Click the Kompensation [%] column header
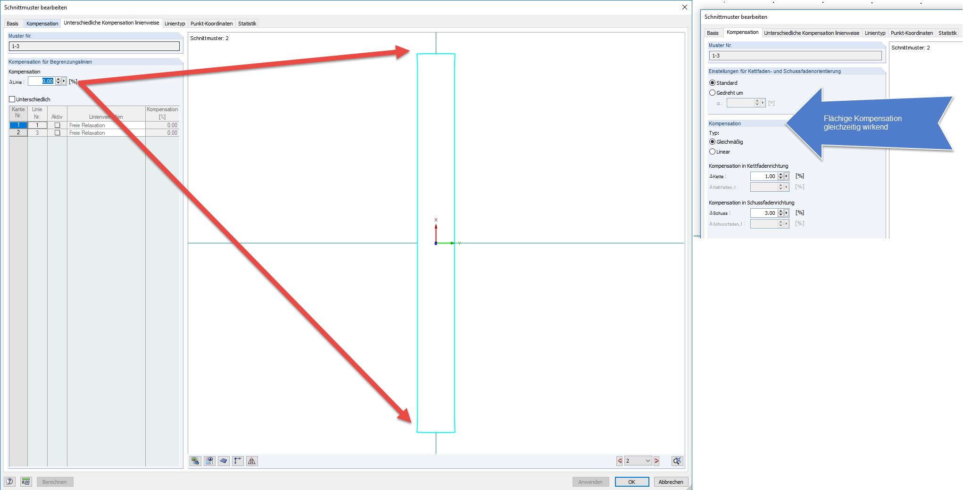Screen dimensions: 963x490 point(162,113)
